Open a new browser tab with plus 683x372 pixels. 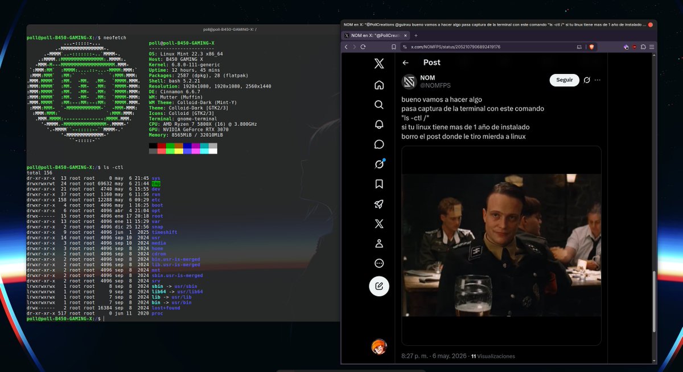[416, 36]
